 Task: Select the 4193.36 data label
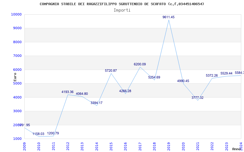click(x=67, y=92)
